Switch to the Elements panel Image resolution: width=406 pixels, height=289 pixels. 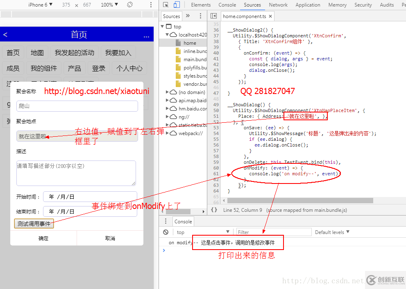(201, 5)
